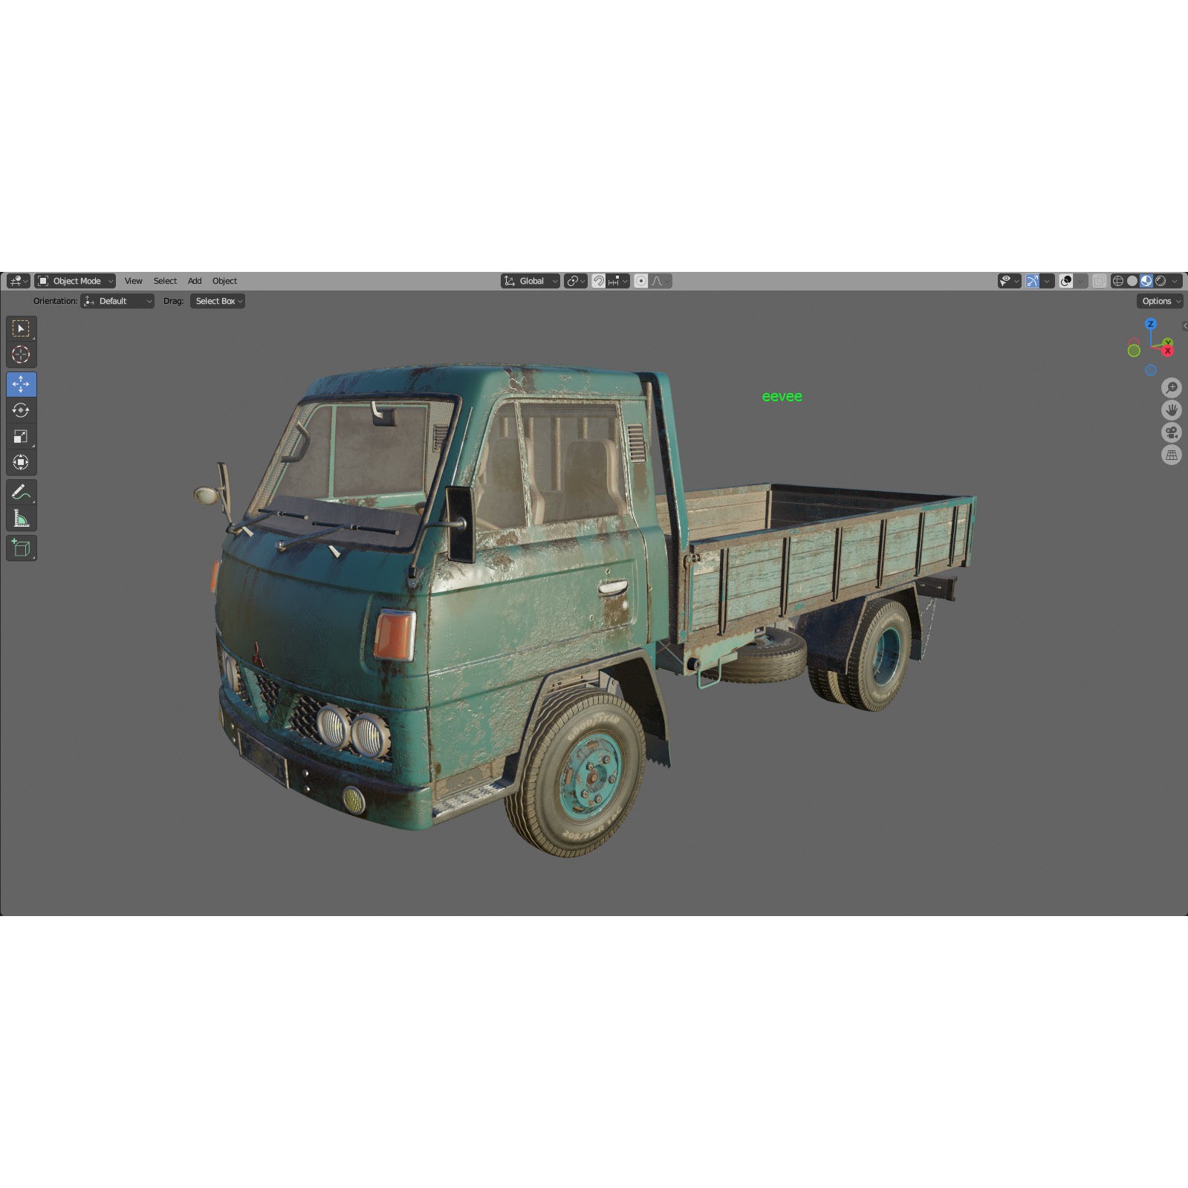Select the Select Box tool

point(21,328)
